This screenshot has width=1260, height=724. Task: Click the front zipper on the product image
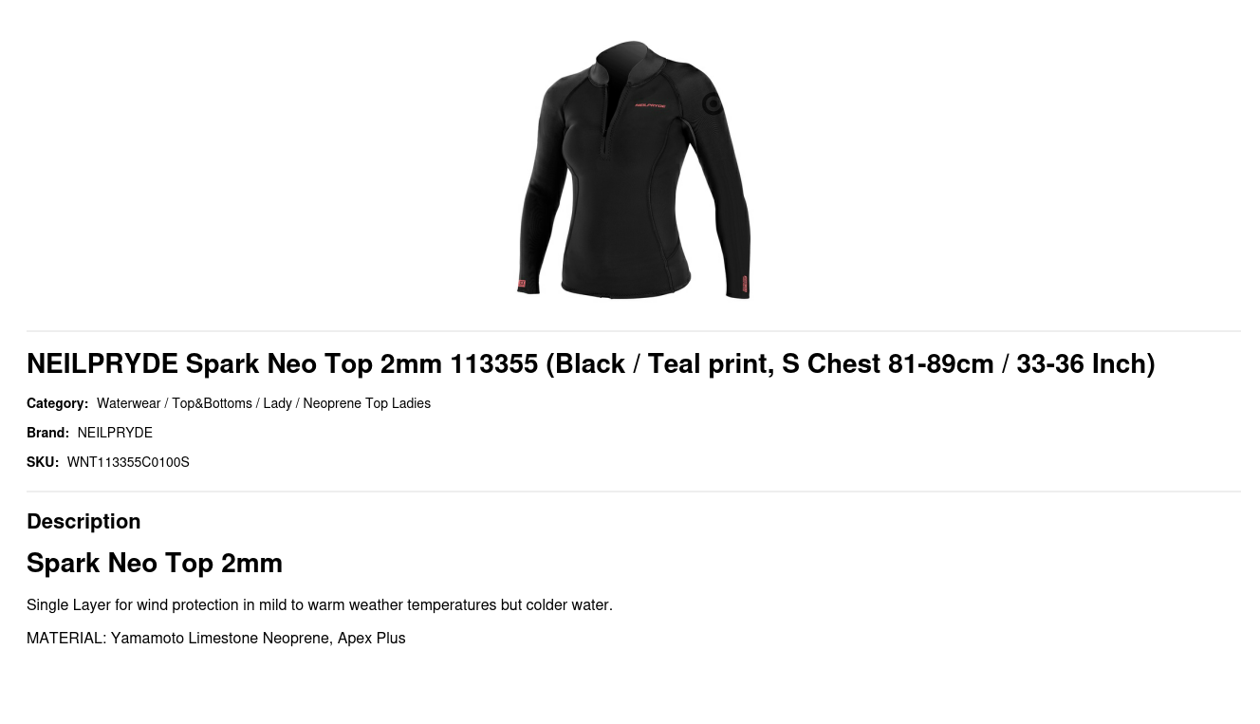(604, 119)
